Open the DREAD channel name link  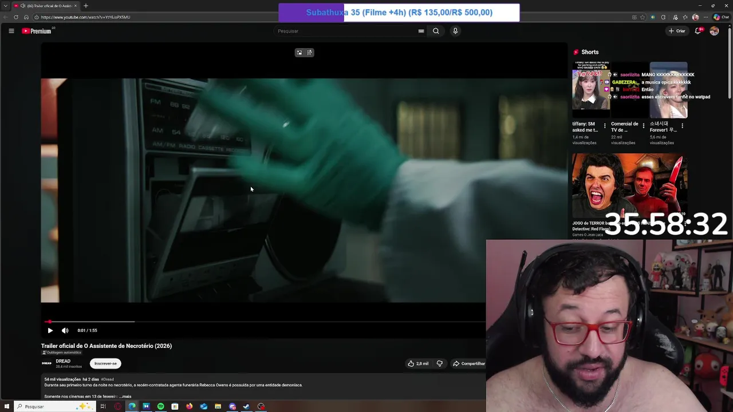pos(63,361)
